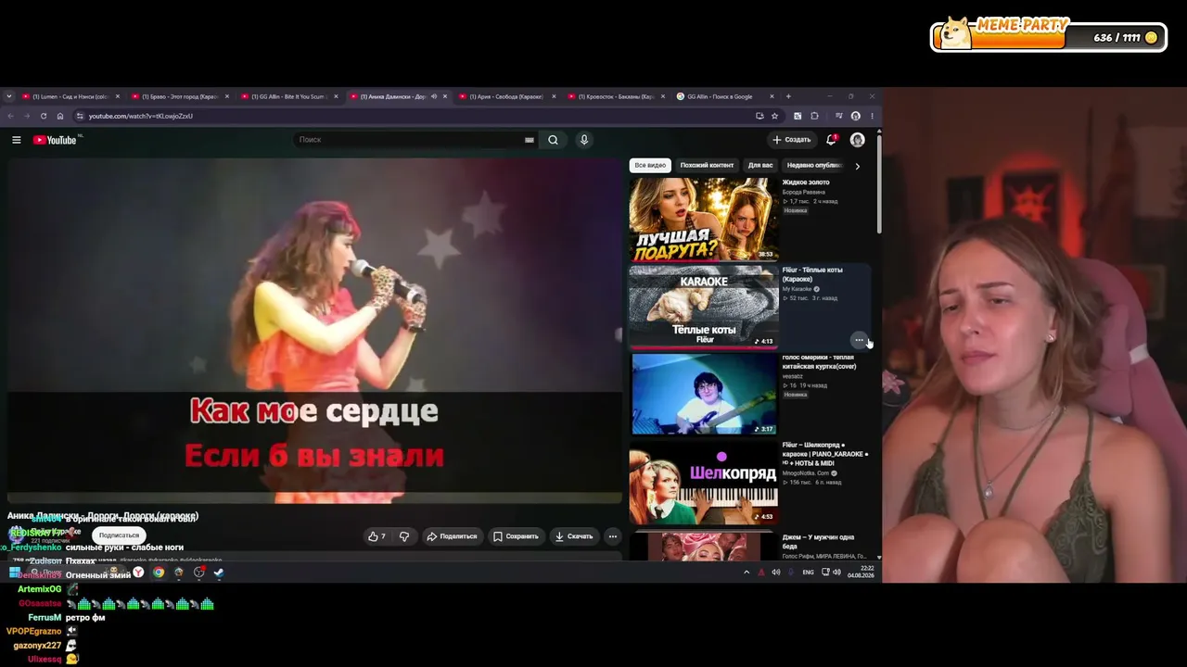Select the Похожий контент filter chip
The image size is (1187, 667).
(707, 166)
